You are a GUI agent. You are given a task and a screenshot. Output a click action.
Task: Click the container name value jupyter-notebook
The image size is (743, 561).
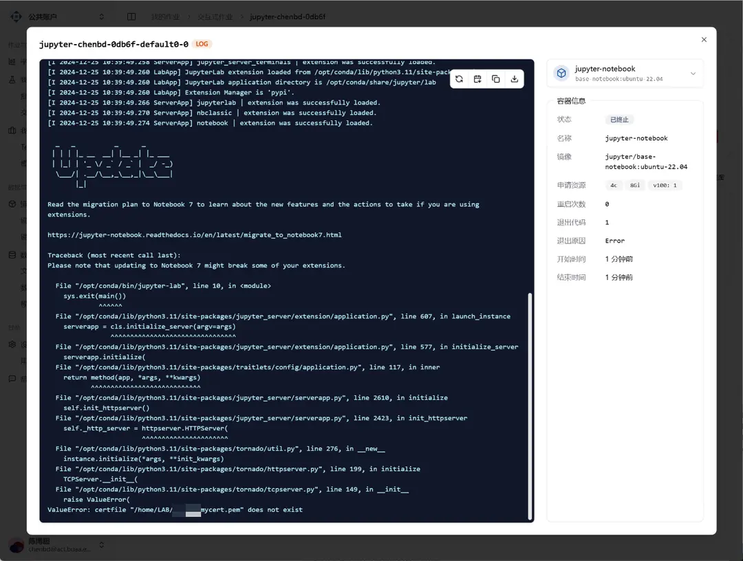636,138
